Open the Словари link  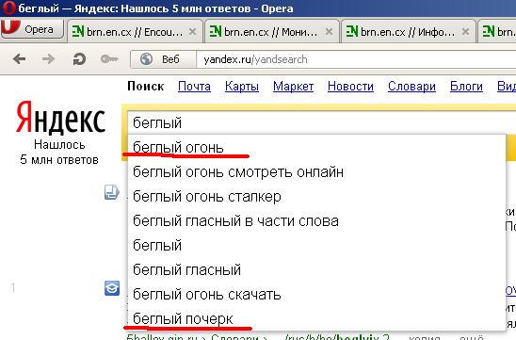[411, 87]
